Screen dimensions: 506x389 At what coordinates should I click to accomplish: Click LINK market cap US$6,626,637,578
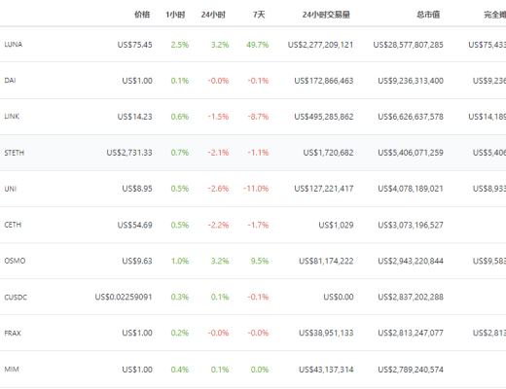411,117
